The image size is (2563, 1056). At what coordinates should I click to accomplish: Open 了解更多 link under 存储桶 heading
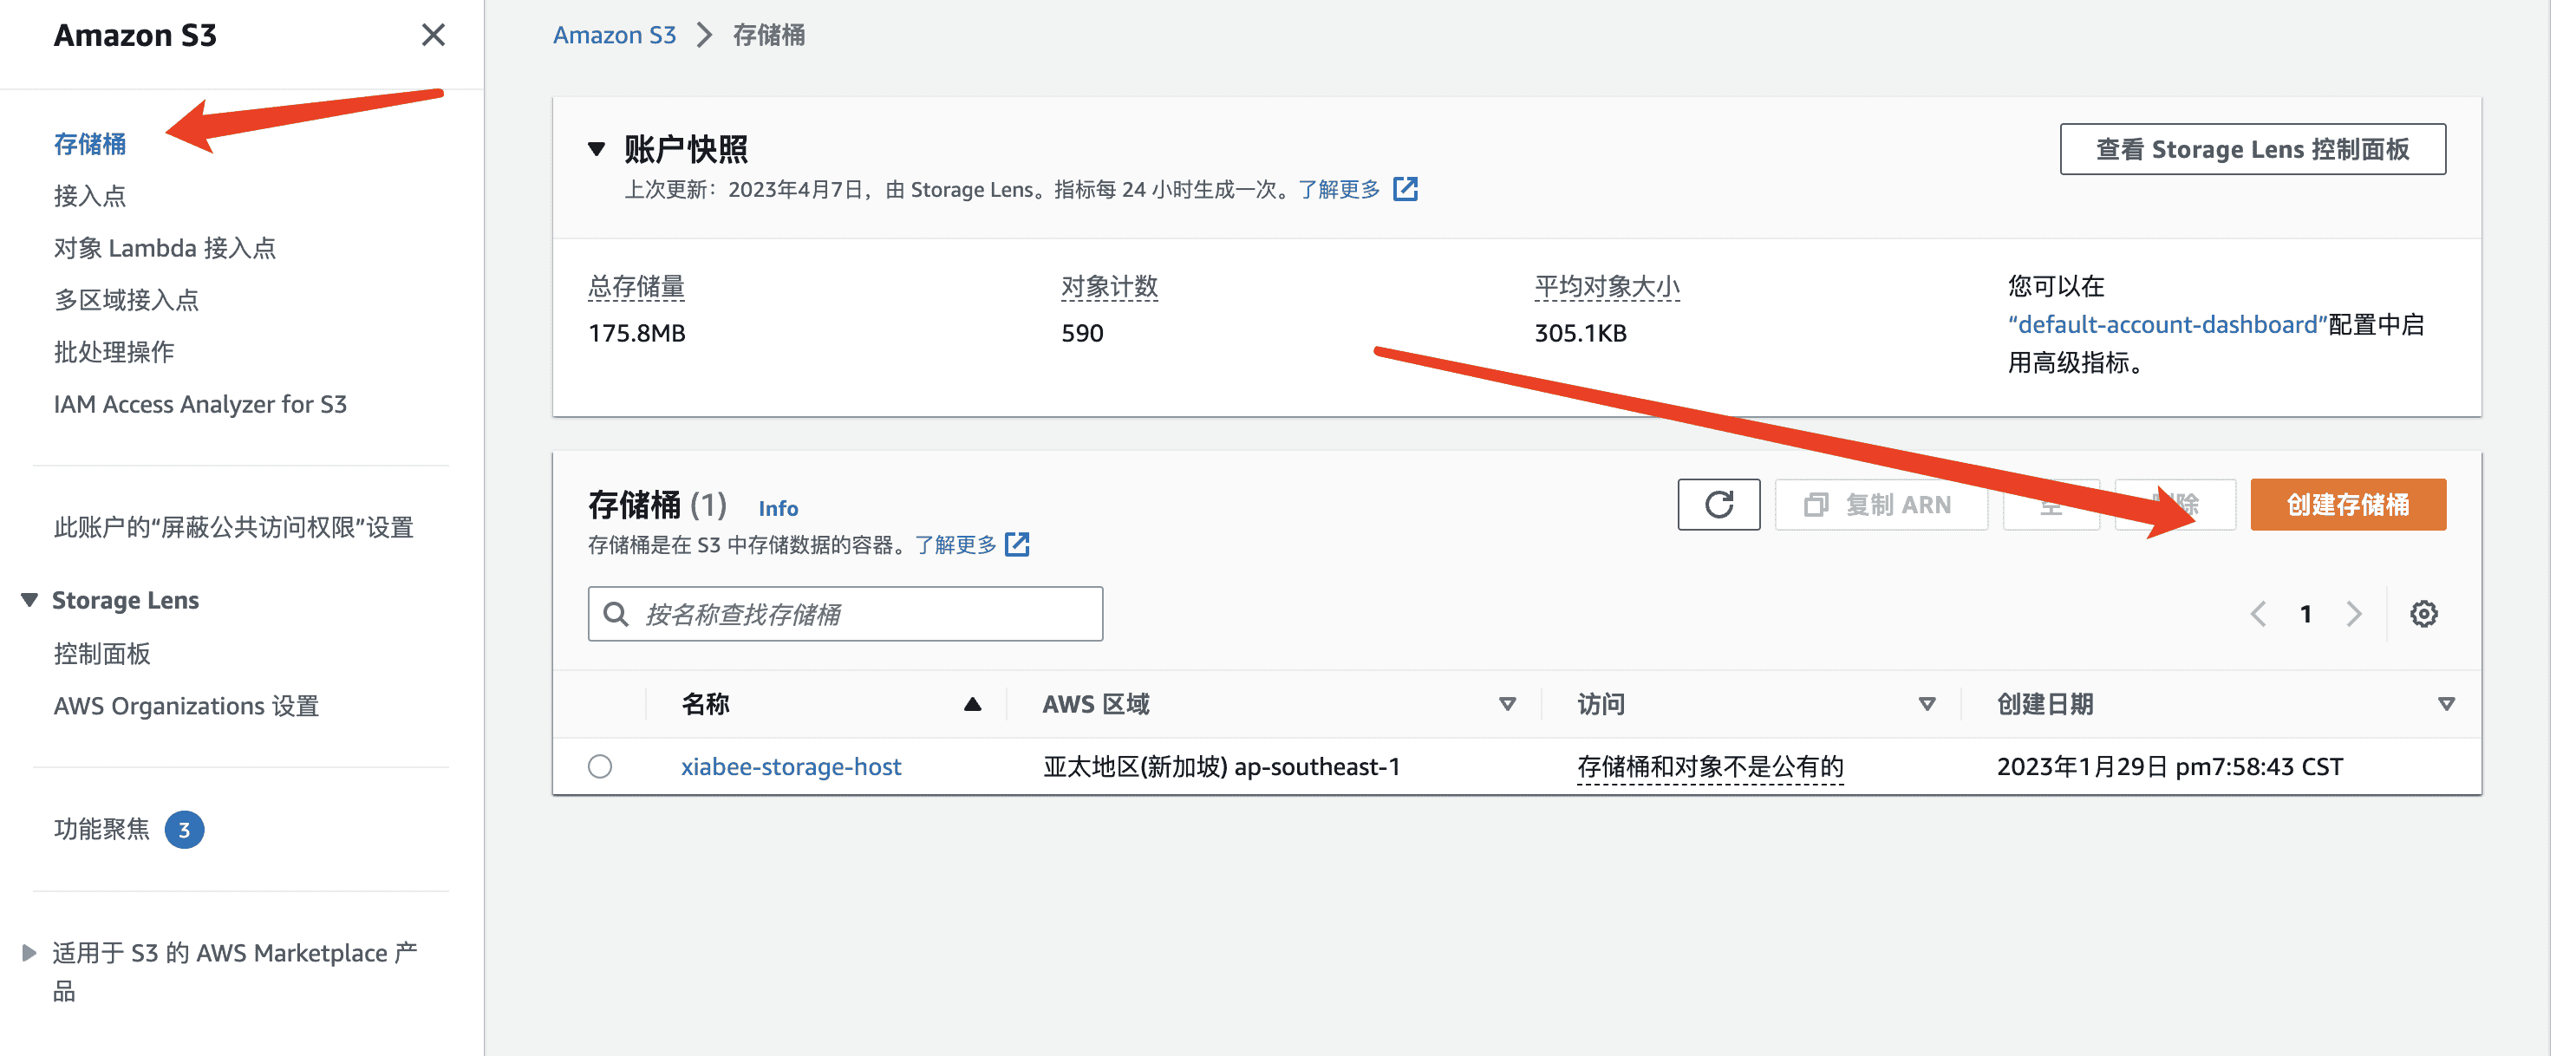click(956, 544)
